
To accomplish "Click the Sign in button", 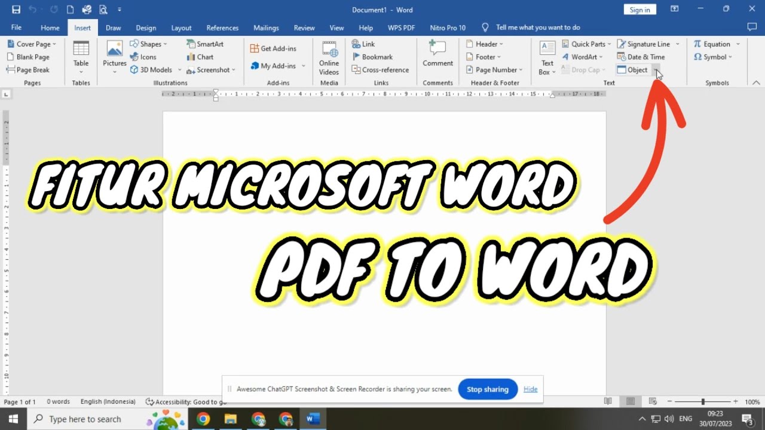I will [639, 10].
